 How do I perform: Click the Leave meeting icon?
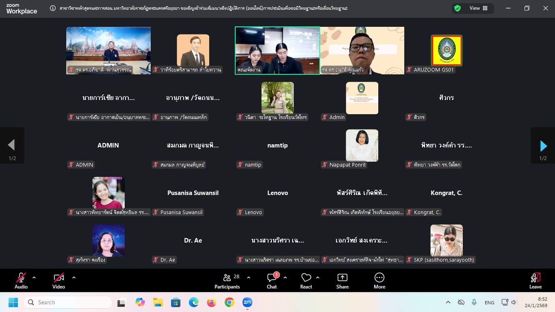[x=535, y=278]
